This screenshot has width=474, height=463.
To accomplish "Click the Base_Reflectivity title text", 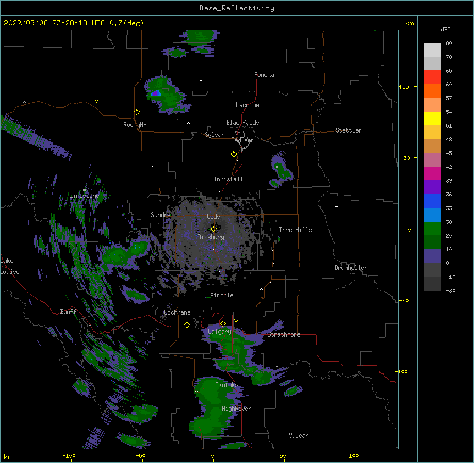I will coord(237,8).
